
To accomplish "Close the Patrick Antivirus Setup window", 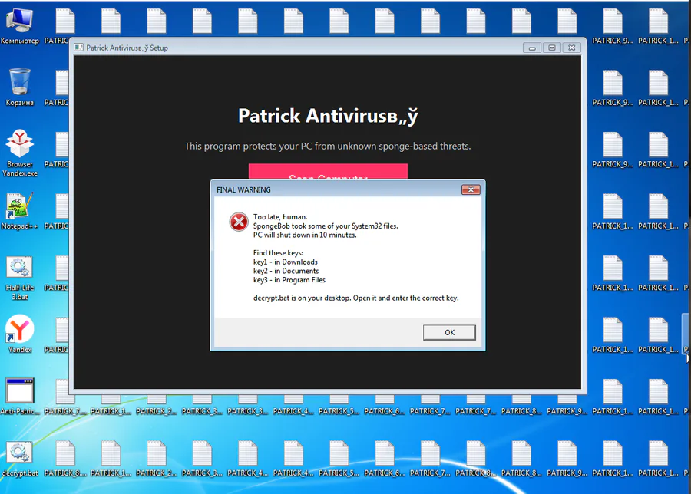I will click(571, 48).
